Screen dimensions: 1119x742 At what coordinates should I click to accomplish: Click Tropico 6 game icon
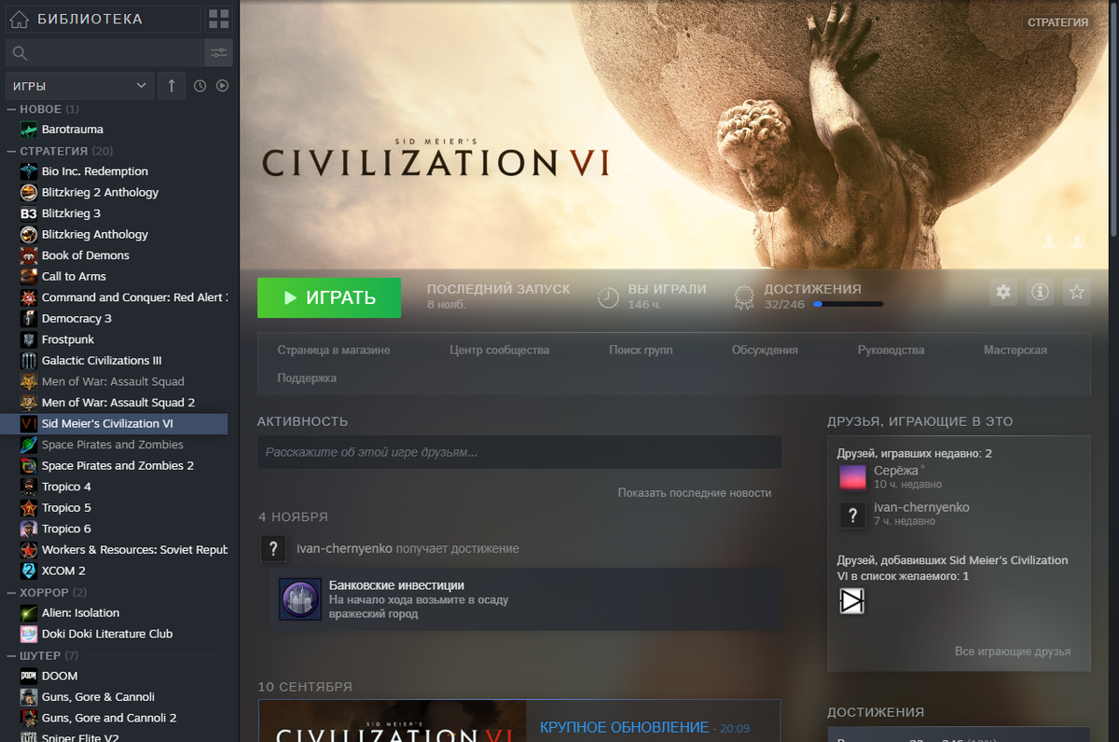(29, 529)
